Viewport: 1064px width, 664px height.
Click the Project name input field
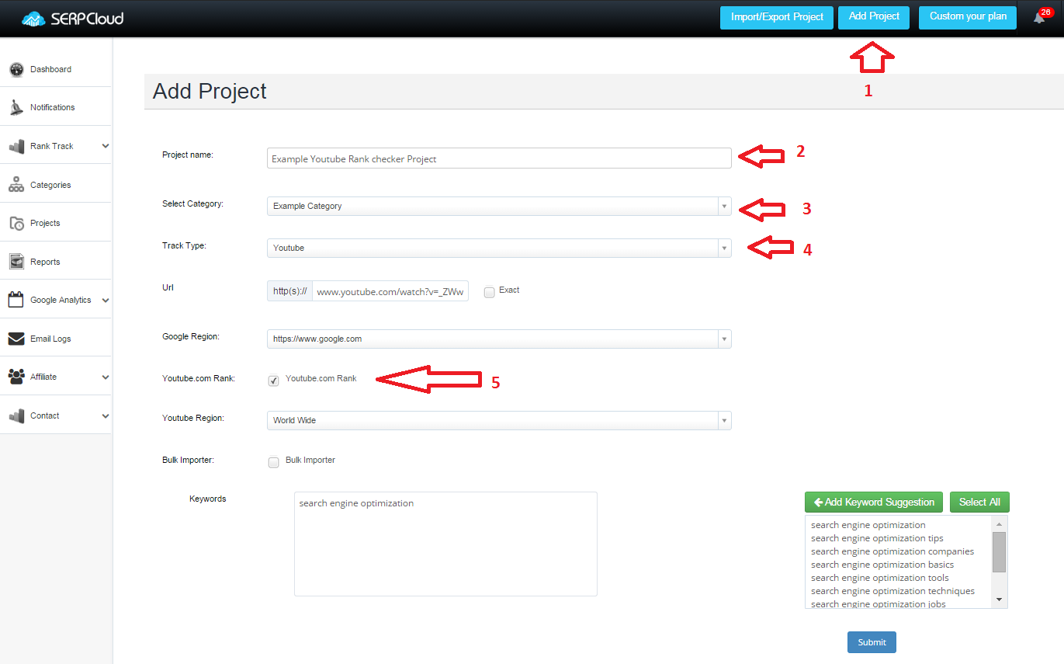click(x=498, y=158)
